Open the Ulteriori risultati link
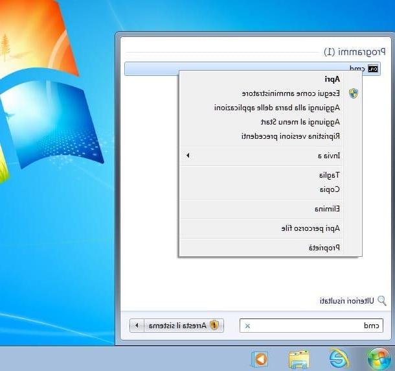Viewport: 395px width, 371px height. (x=346, y=301)
